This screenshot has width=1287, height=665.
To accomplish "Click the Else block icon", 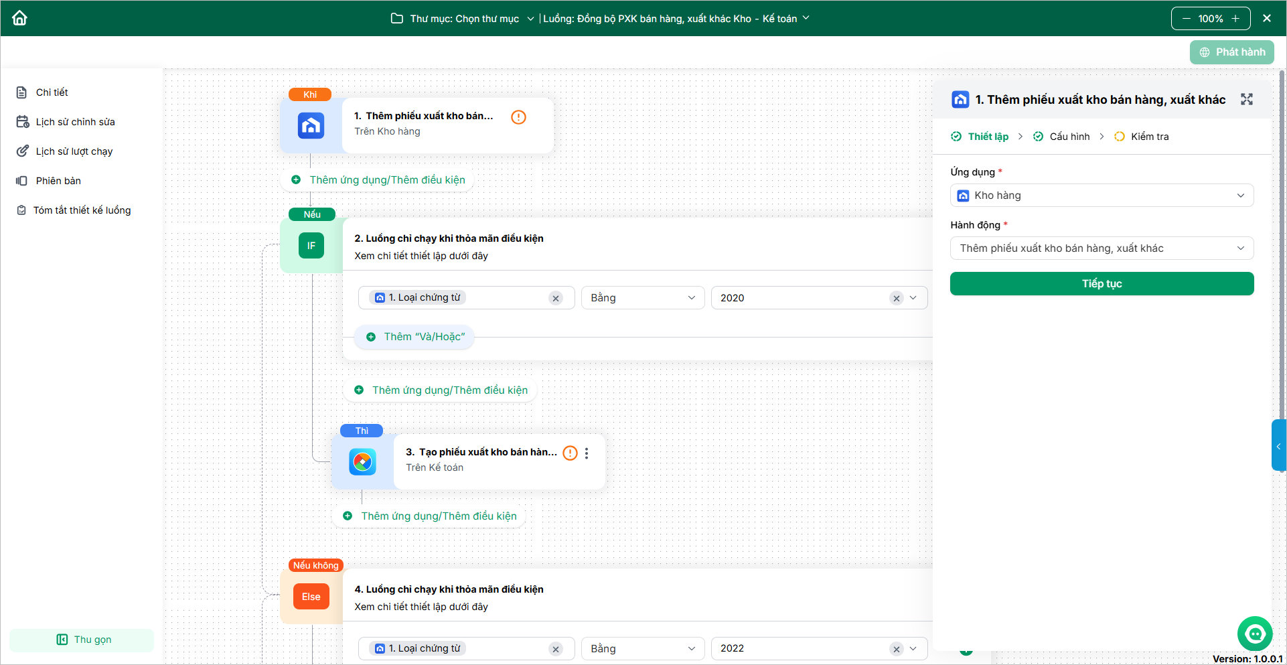I will click(x=311, y=597).
